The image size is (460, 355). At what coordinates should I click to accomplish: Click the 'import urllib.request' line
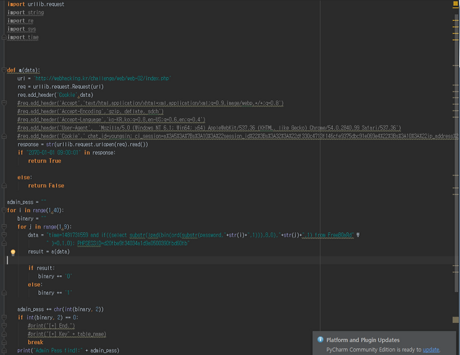36,4
